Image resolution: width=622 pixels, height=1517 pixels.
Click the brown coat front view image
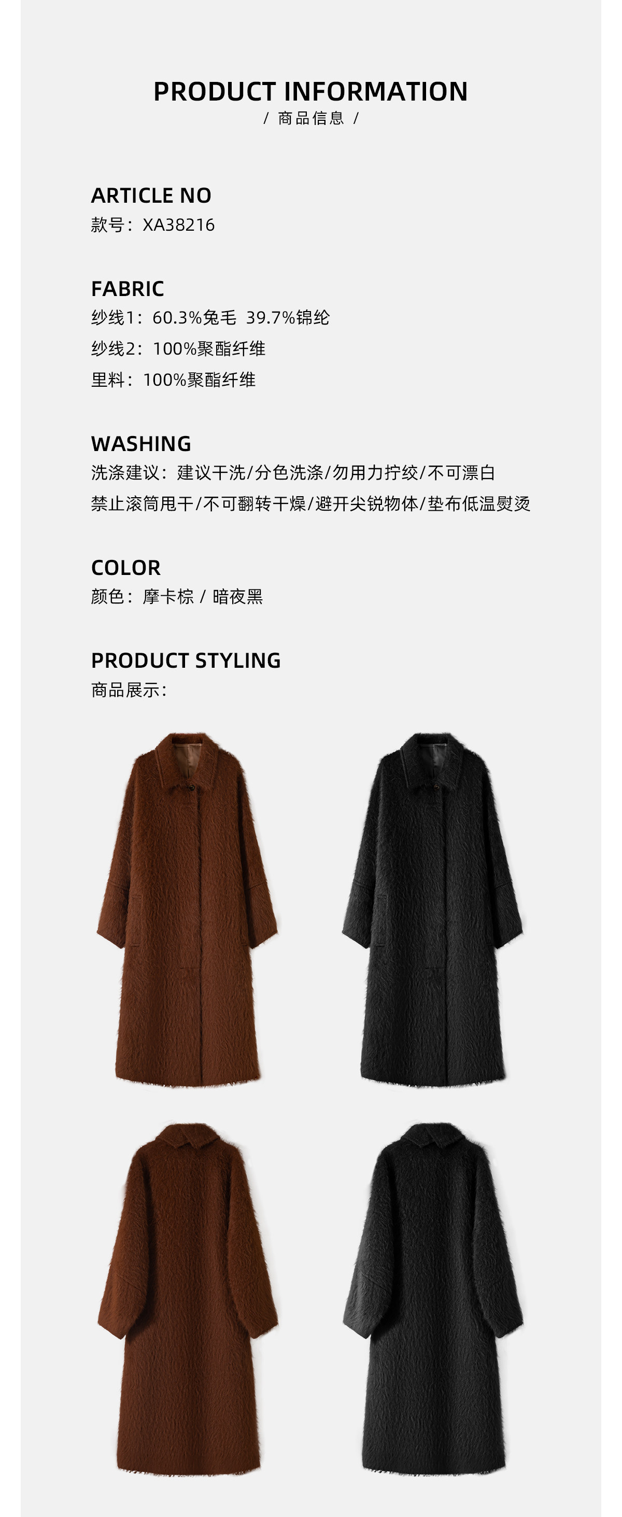187,909
